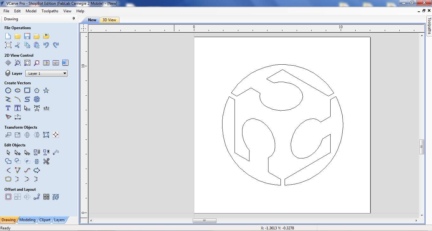
Task: Select the Dimension measure tool
Action: click(18, 117)
